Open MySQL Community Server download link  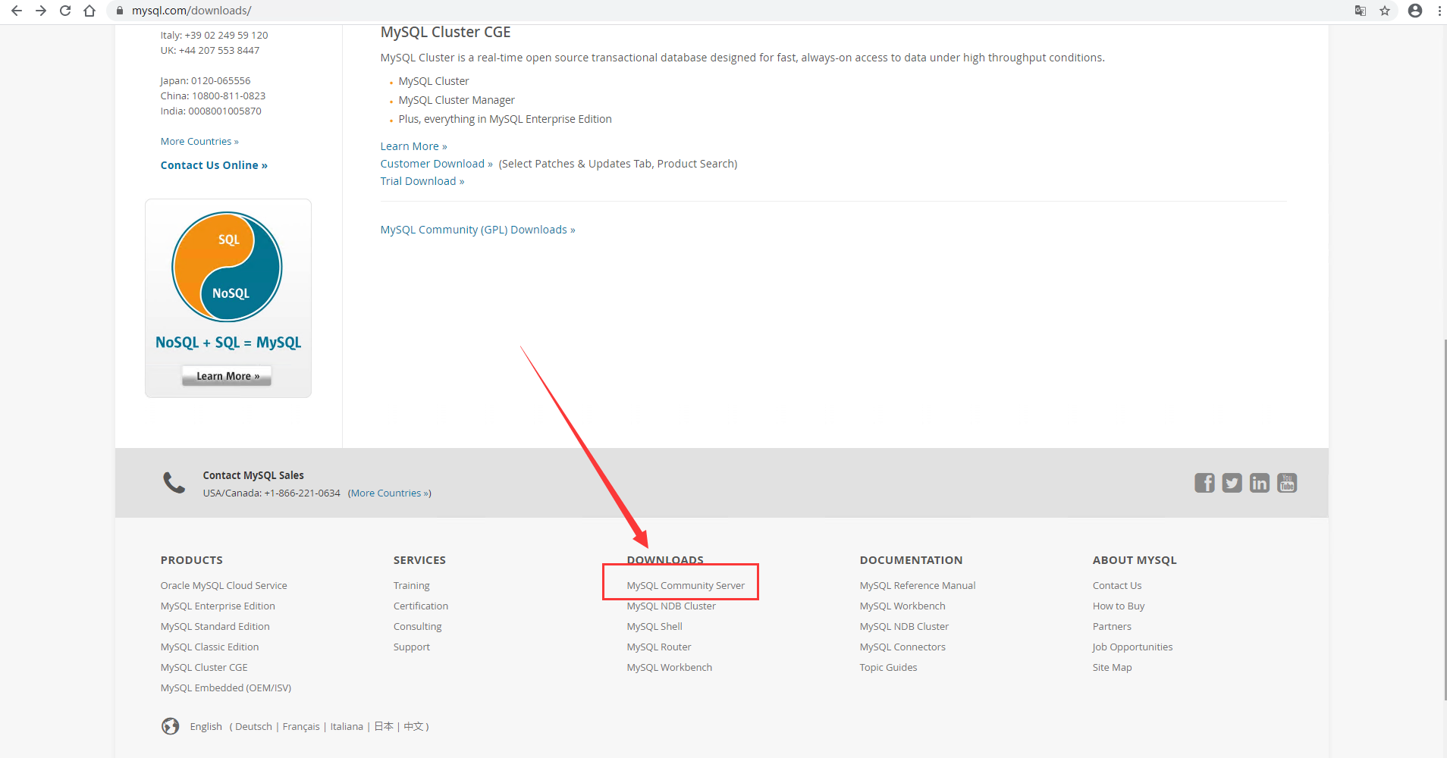point(686,586)
